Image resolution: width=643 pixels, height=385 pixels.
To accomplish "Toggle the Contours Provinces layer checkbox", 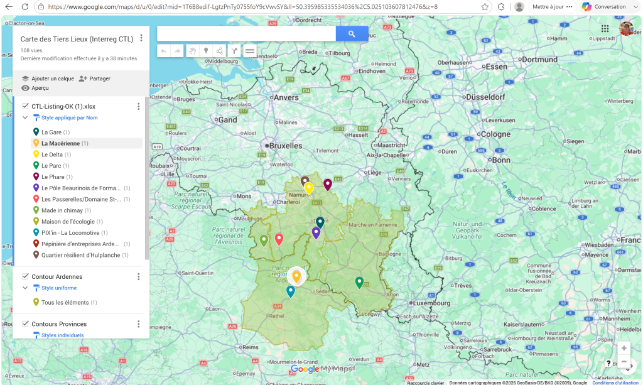I will pyautogui.click(x=25, y=323).
